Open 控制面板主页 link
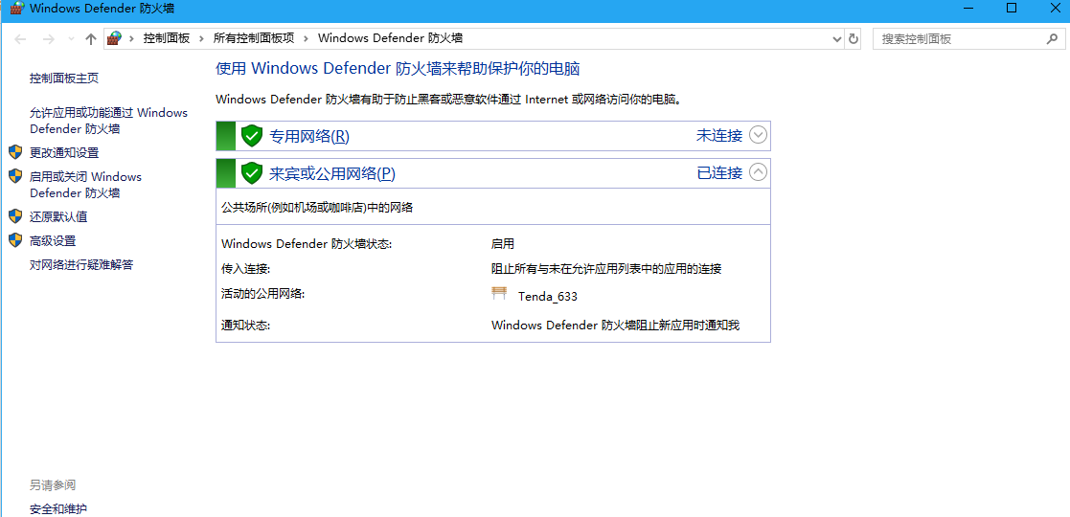Viewport: 1070px width, 517px height. click(x=64, y=78)
